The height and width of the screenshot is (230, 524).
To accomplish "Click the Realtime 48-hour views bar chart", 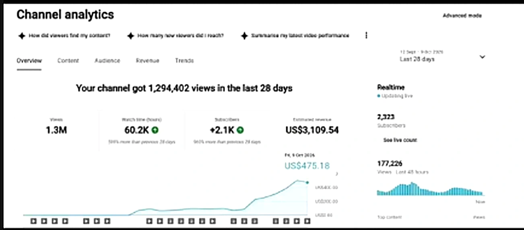I will (x=430, y=189).
